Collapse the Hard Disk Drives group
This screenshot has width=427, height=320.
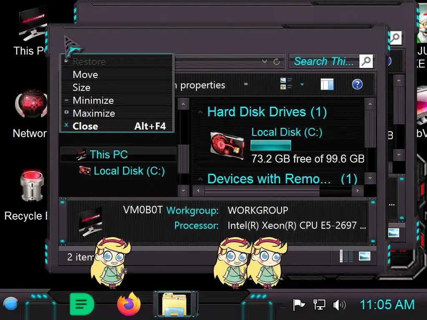pos(200,112)
